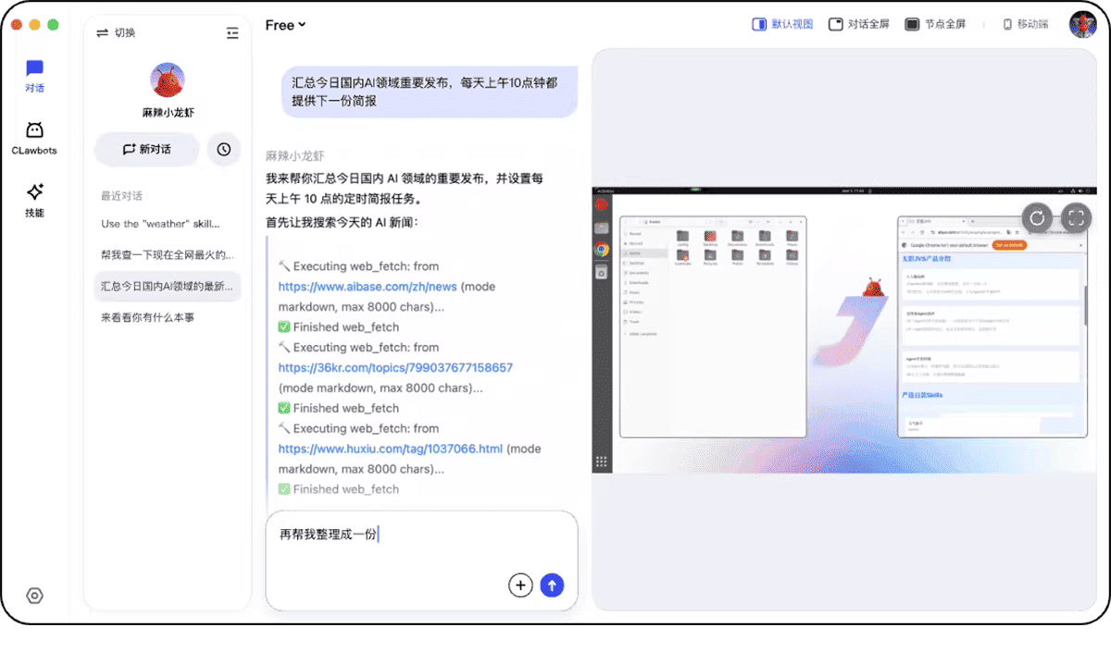The height and width of the screenshot is (652, 1111).
Task: Switch to 移动端 view
Action: (1025, 25)
